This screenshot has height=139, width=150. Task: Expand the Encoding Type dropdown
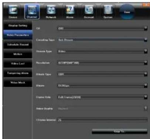click(x=146, y=40)
